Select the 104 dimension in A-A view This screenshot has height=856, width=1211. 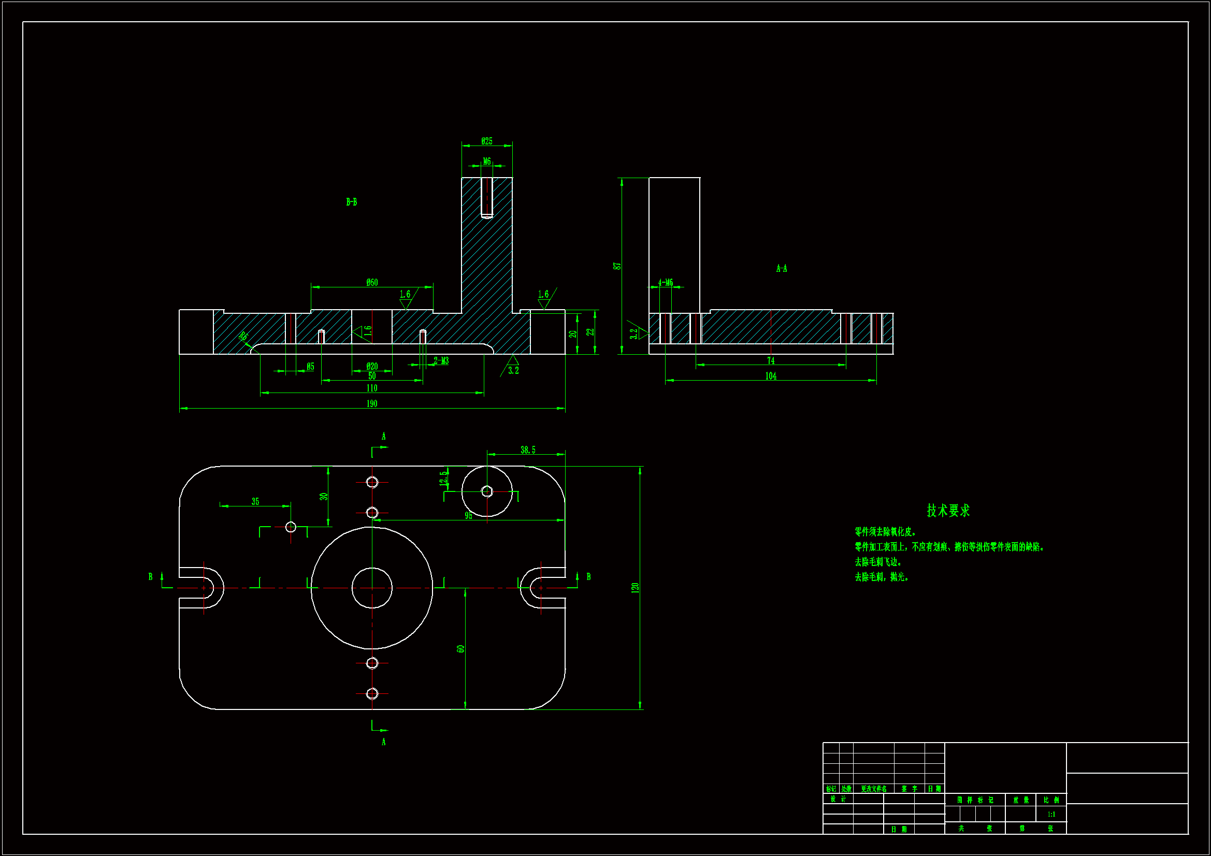pyautogui.click(x=771, y=376)
